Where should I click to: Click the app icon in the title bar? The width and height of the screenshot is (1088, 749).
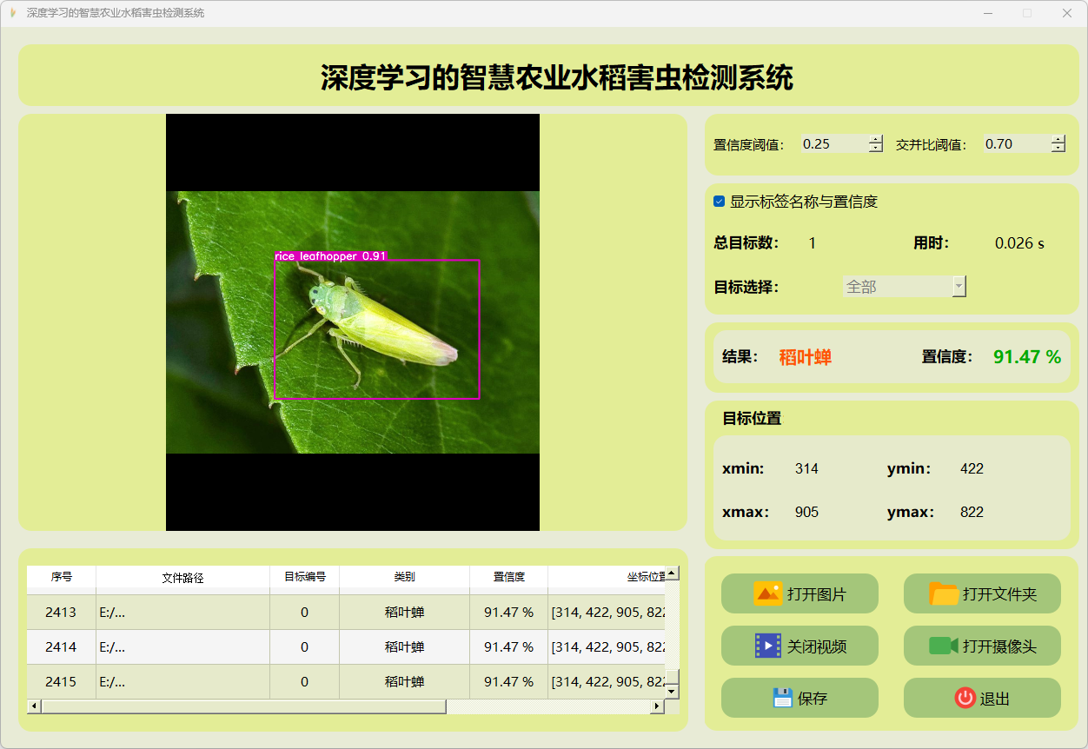[12, 13]
